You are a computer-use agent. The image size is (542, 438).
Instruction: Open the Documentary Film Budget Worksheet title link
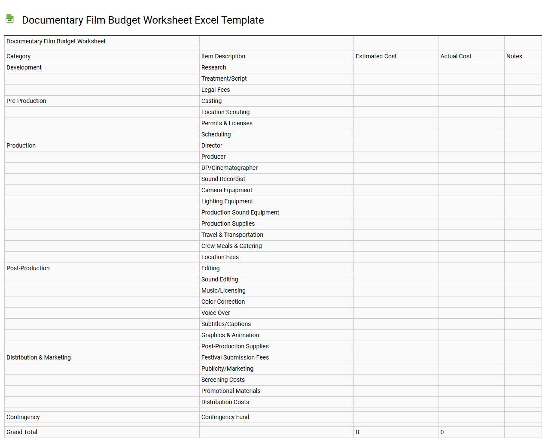[143, 20]
